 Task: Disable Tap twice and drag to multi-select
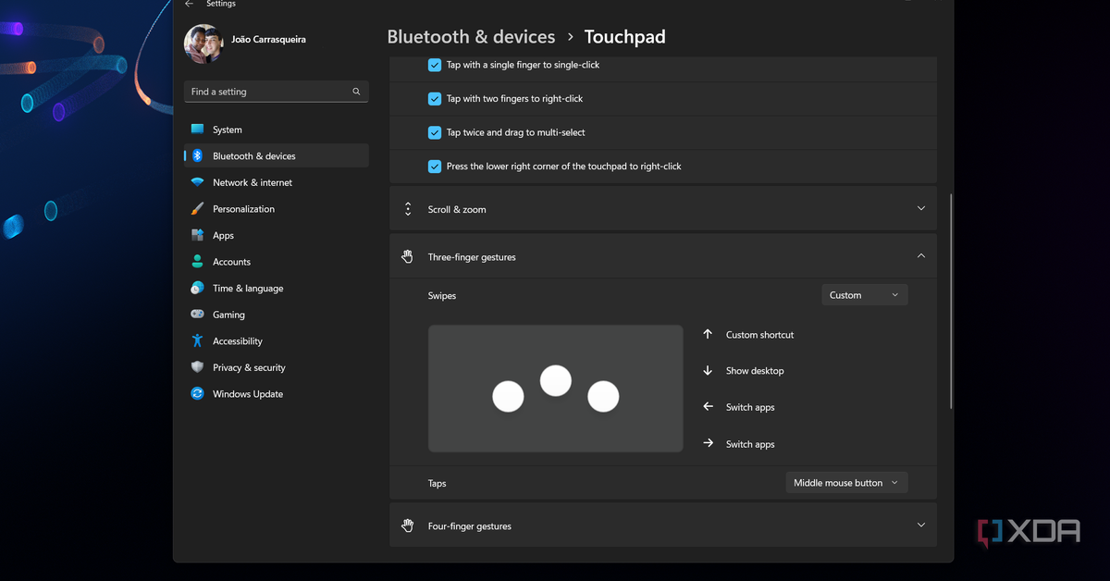435,132
